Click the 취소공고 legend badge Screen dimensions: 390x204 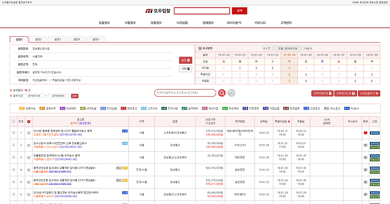(x=327, y=108)
